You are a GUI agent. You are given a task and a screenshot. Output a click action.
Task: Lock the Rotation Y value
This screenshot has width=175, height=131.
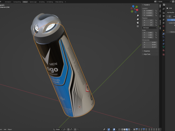click(156, 23)
